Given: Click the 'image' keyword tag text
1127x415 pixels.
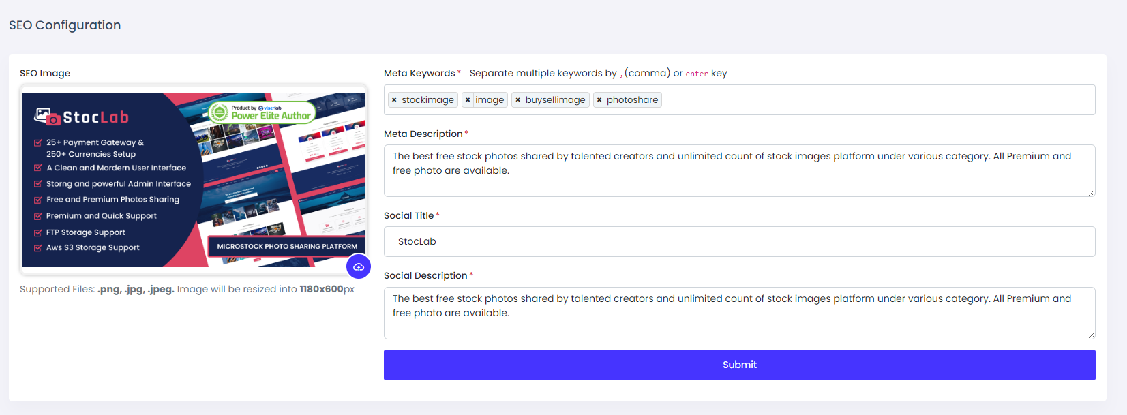Looking at the screenshot, I should pos(490,100).
